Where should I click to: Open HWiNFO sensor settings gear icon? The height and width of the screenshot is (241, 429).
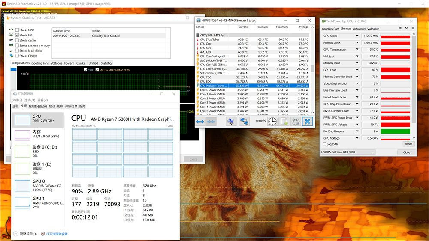(296, 122)
